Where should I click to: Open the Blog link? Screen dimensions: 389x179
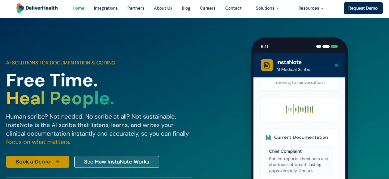[x=186, y=8]
